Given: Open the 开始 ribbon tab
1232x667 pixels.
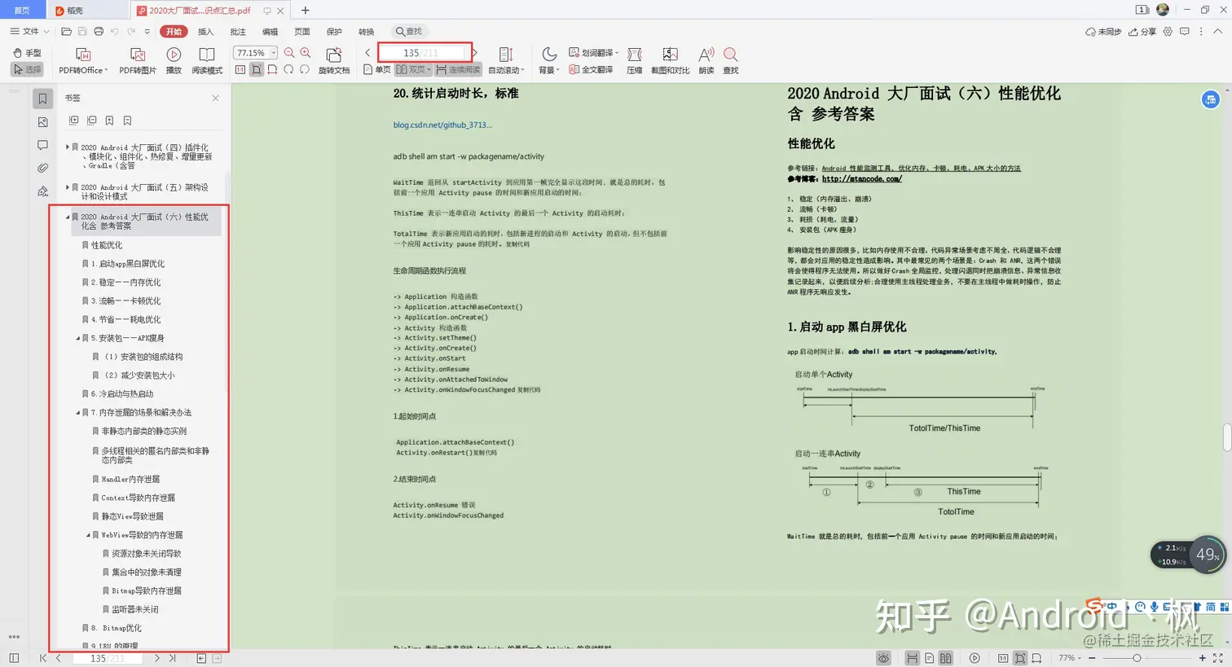Looking at the screenshot, I should point(174,32).
